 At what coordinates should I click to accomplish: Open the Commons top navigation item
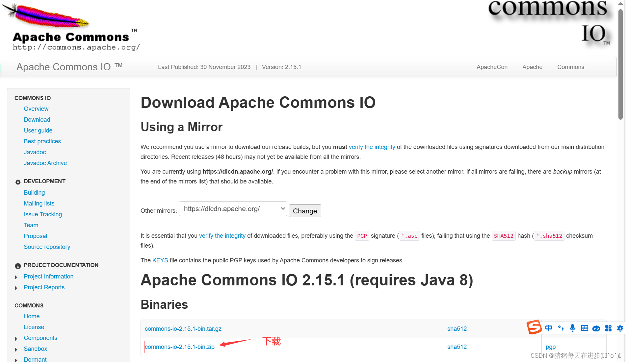[571, 67]
